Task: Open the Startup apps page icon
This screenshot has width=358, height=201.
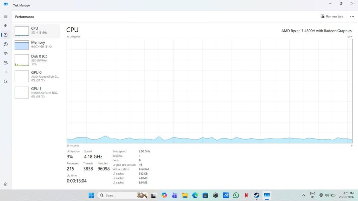Action: (6, 53)
